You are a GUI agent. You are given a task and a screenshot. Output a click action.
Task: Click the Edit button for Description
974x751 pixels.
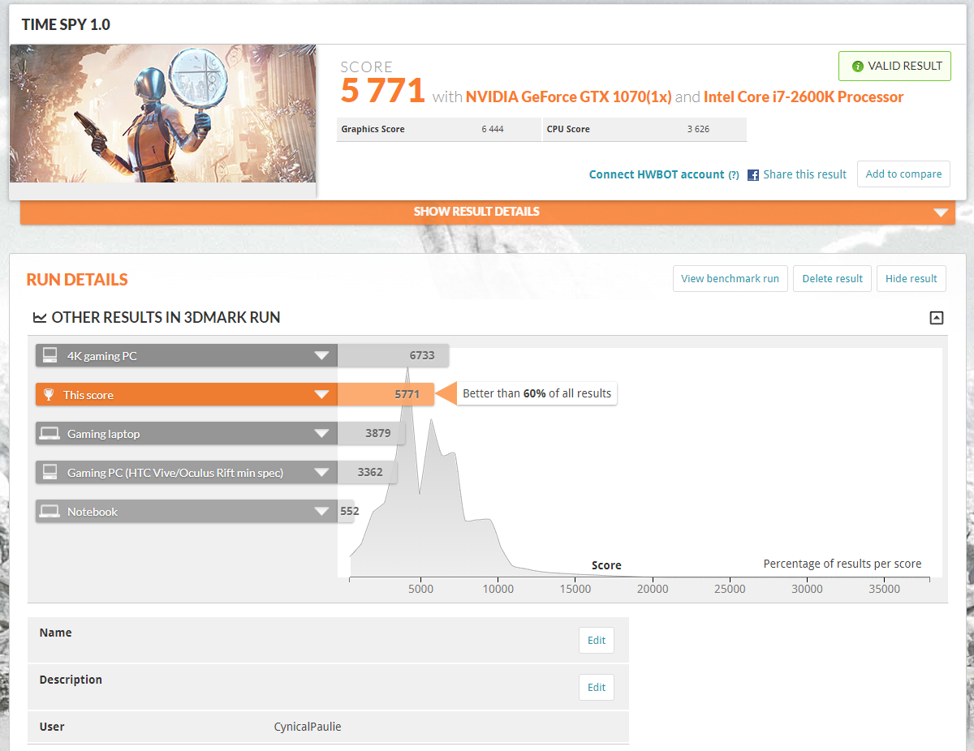(597, 687)
